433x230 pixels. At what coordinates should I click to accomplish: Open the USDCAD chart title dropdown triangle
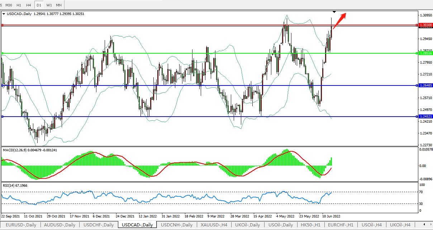click(4, 14)
